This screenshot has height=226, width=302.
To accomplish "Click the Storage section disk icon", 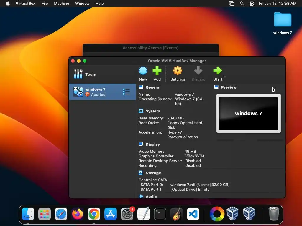I will [x=141, y=172].
